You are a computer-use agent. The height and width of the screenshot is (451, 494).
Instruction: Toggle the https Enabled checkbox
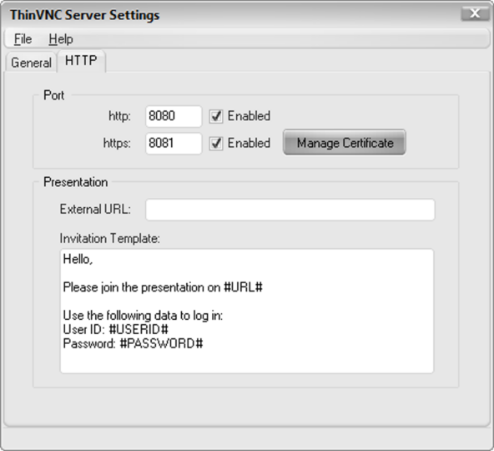[x=216, y=144]
